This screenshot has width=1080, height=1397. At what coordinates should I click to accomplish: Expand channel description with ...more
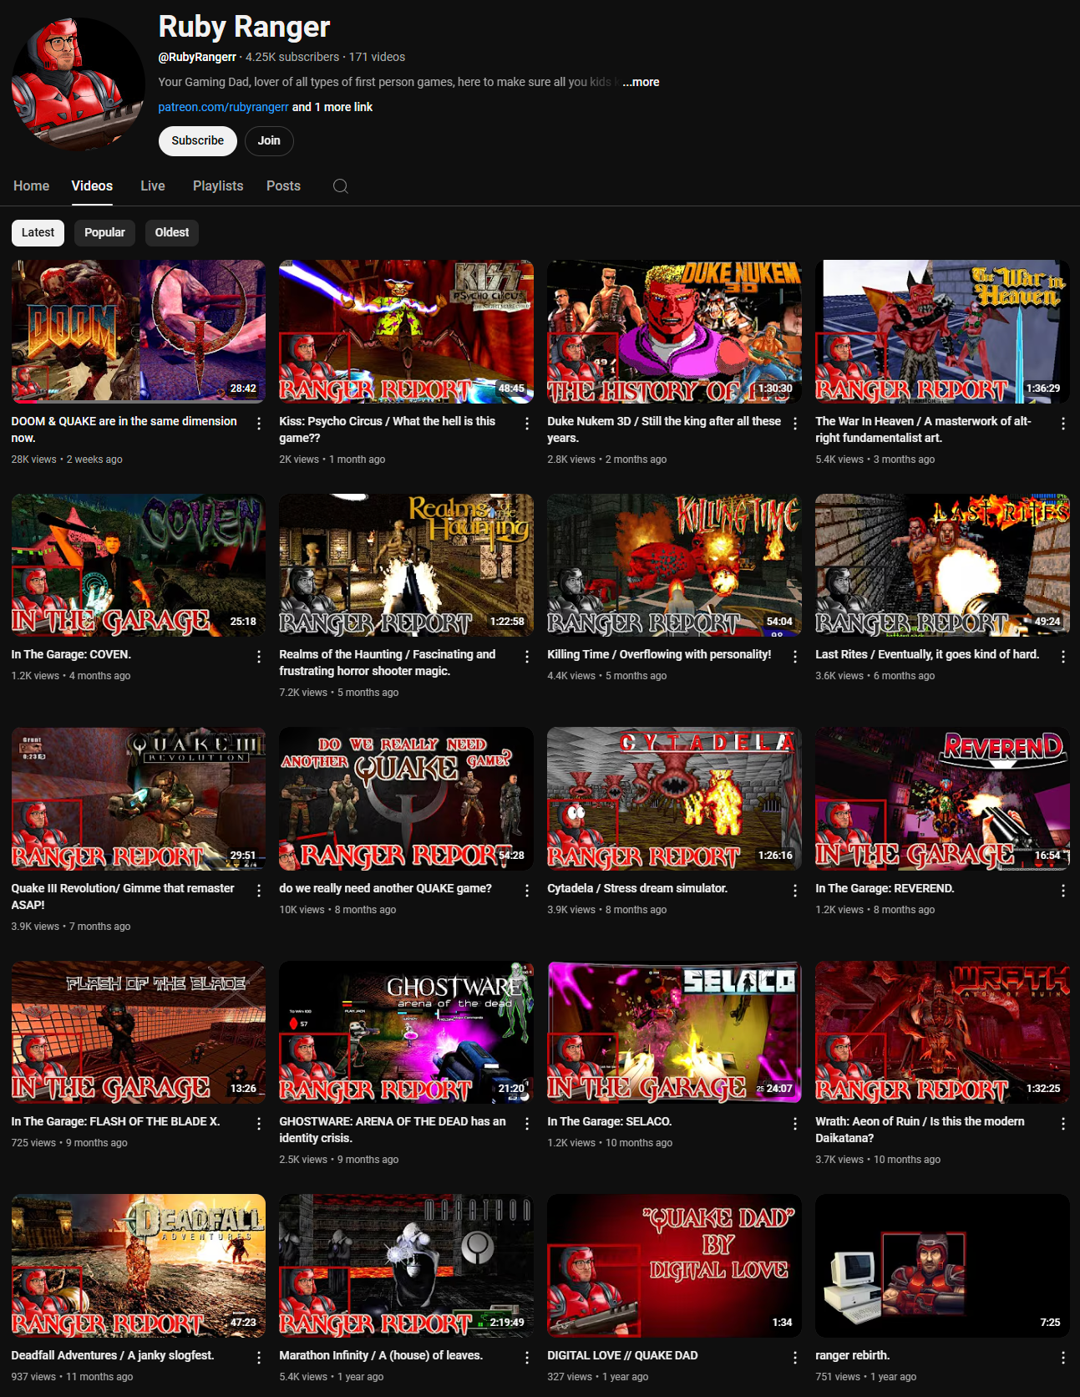641,82
